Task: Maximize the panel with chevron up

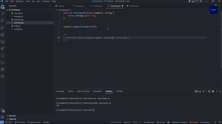Action: [x=217, y=91]
